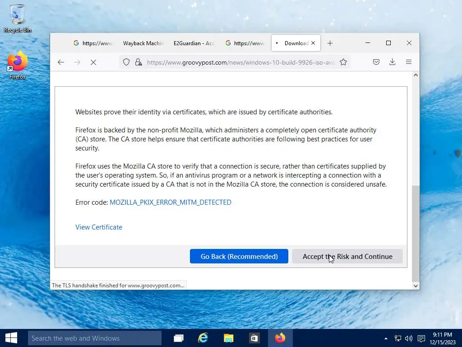Open the Save to Pocket icon
Screen dimensions: 462x347
tap(376, 62)
